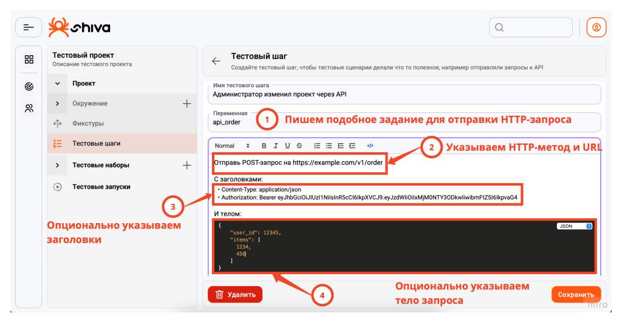
Task: Apply bold formatting
Action: coord(264,146)
